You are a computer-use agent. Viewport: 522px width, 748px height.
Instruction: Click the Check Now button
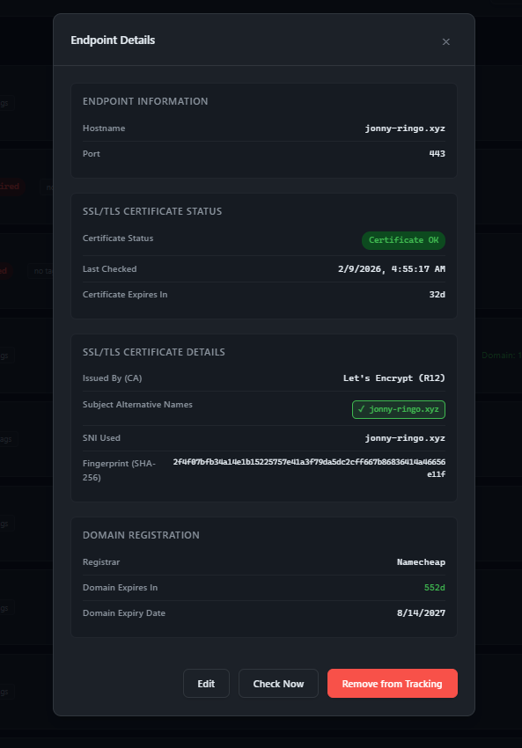click(x=278, y=683)
